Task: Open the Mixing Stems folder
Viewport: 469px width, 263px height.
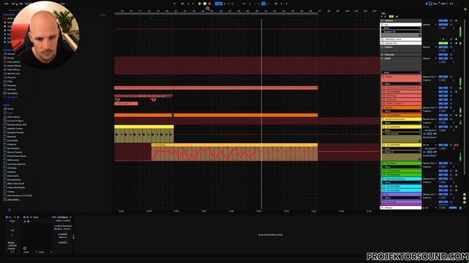Action: [14, 180]
